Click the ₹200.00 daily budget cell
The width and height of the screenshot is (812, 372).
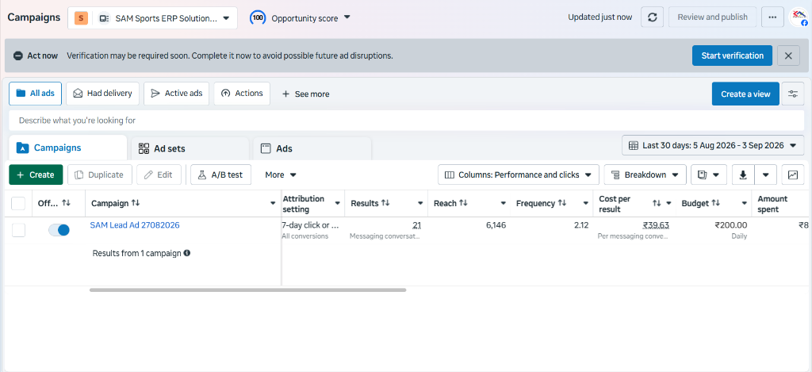click(730, 224)
